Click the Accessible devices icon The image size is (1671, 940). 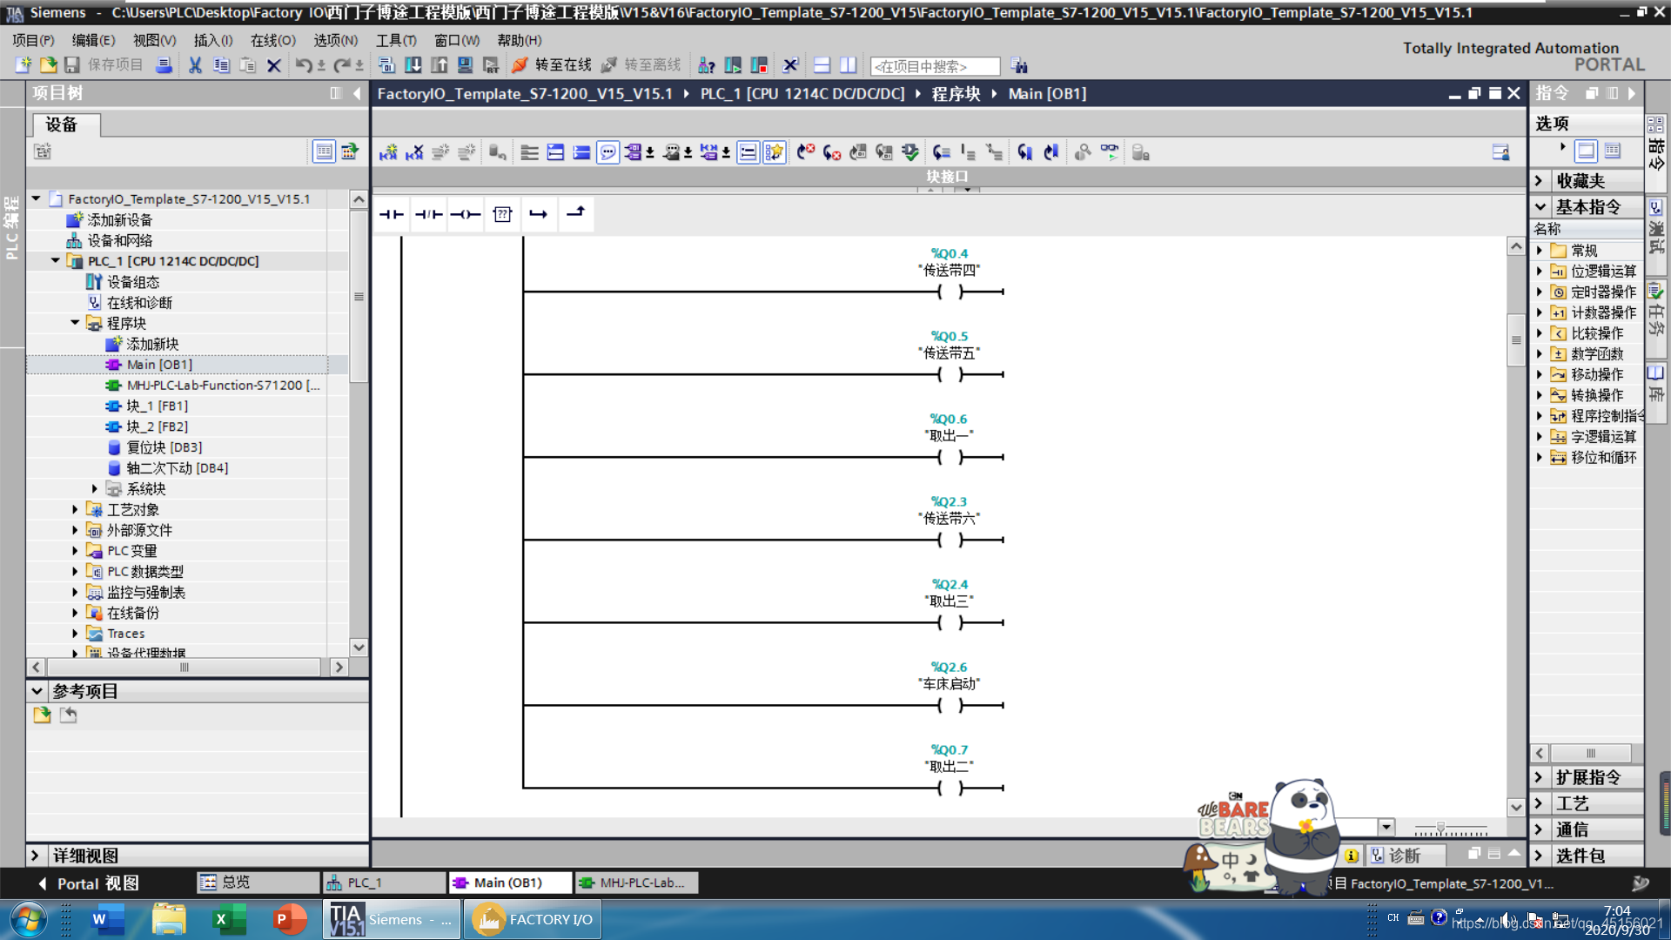(x=707, y=65)
